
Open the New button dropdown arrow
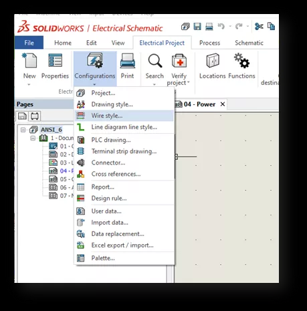[x=29, y=84]
